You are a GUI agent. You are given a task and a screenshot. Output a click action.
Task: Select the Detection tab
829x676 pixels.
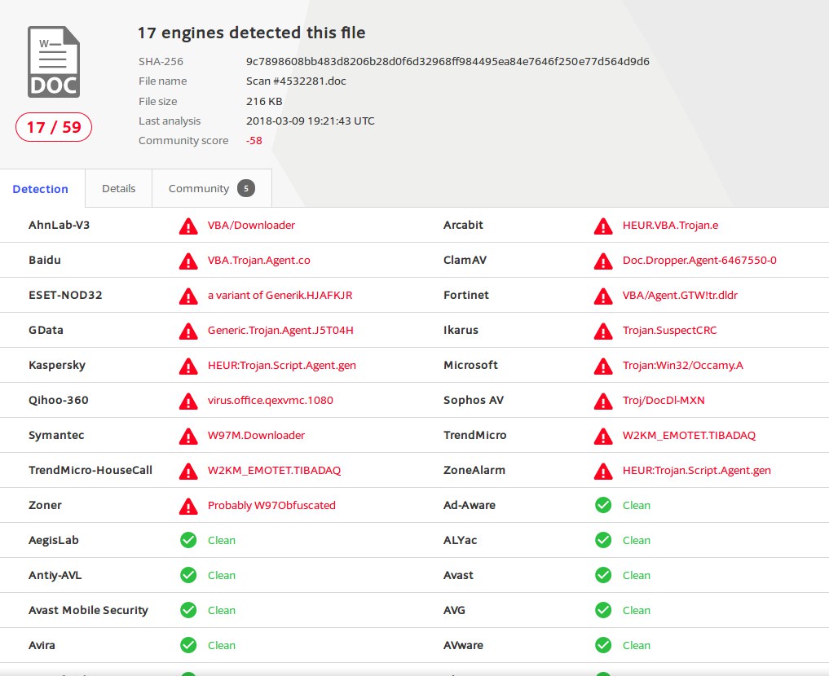pos(41,189)
